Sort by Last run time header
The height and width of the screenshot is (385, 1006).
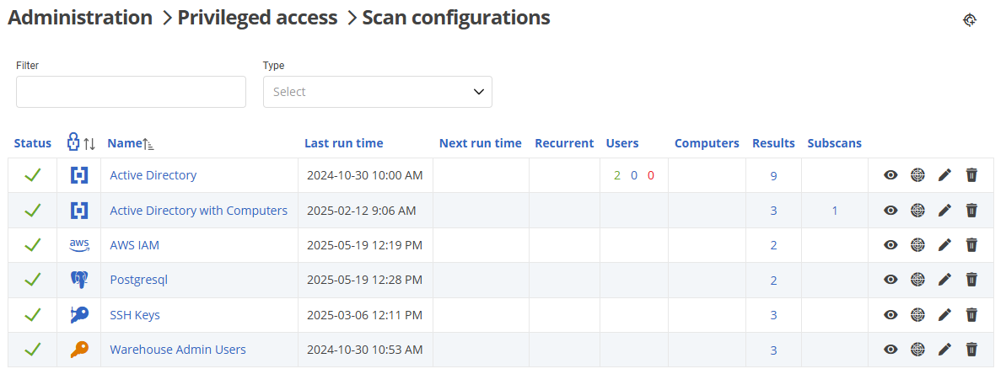343,143
